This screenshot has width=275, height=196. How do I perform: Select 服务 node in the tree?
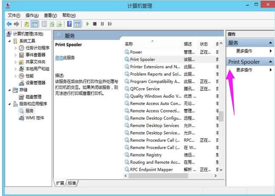[29, 111]
